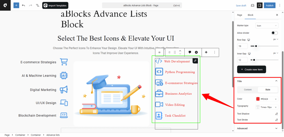Screen dimensions: 284x137
Task: Move the block up with arrow
Action: pyautogui.click(x=180, y=51)
